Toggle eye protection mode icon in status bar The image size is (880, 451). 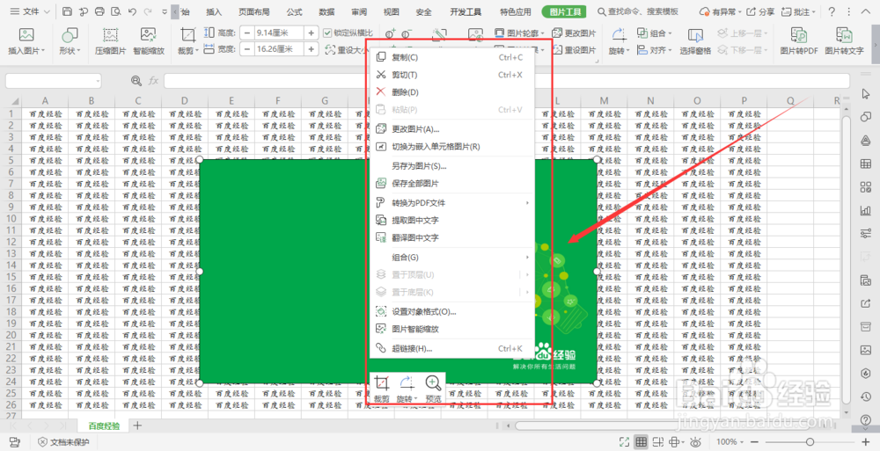[695, 441]
